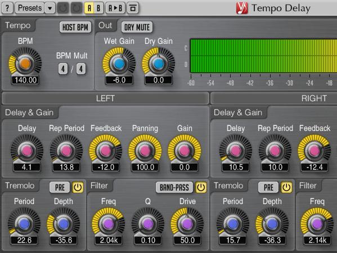Click the right channel Delay knob
This screenshot has width=337, height=253.
click(x=236, y=151)
